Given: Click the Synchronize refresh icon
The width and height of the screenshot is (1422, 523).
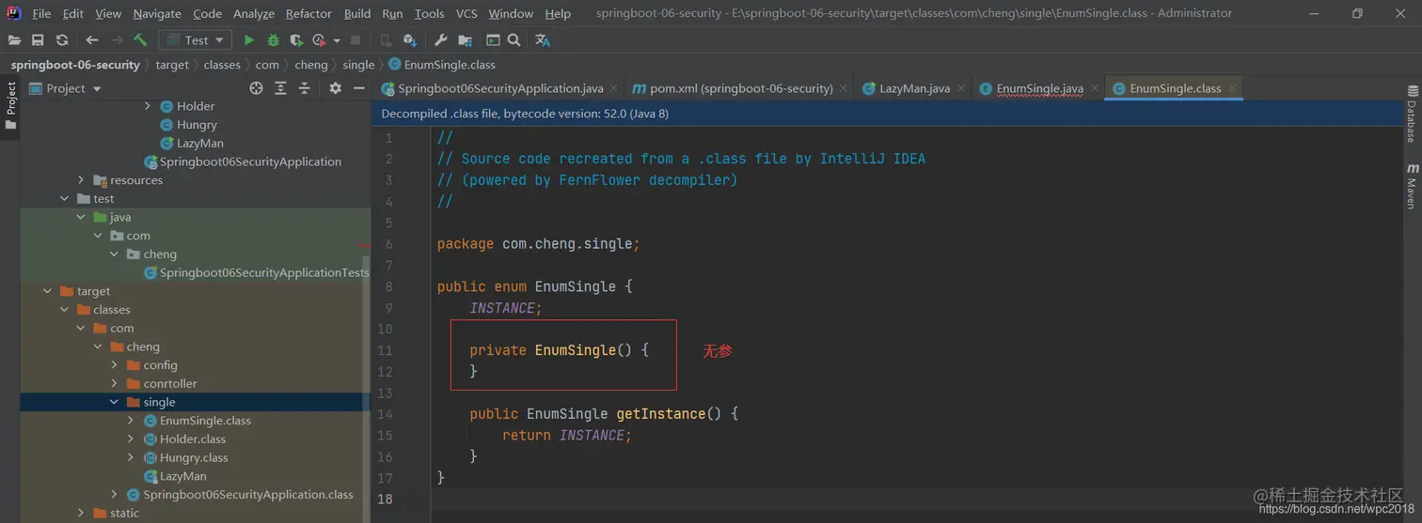Looking at the screenshot, I should pyautogui.click(x=62, y=40).
